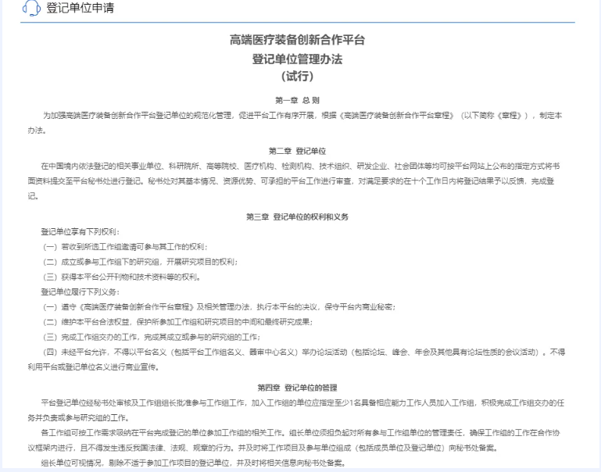This screenshot has height=472, width=601.
Task: Click the line starting 组长单位可视情况，剔除不适于
Action: click(193, 463)
